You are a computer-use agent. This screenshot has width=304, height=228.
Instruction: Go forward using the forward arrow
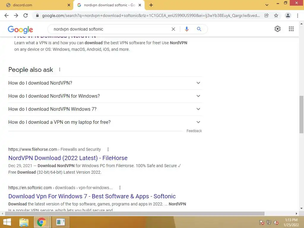(16, 15)
